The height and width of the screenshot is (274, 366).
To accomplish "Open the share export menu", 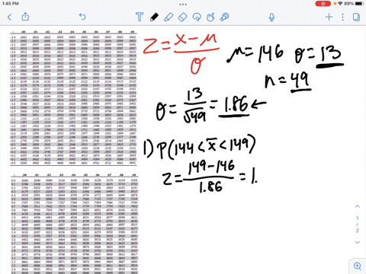I will click(25, 17).
